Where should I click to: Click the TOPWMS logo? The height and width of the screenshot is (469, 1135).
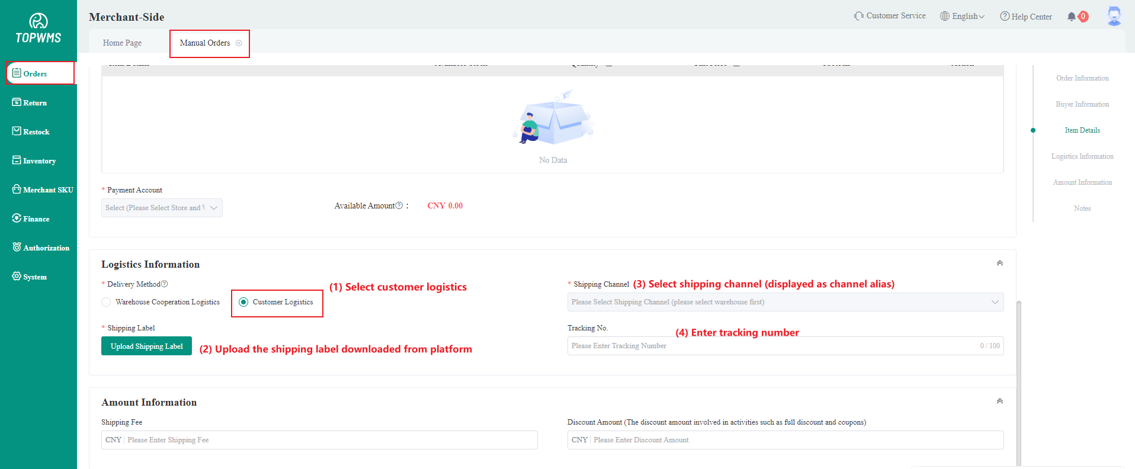39,28
